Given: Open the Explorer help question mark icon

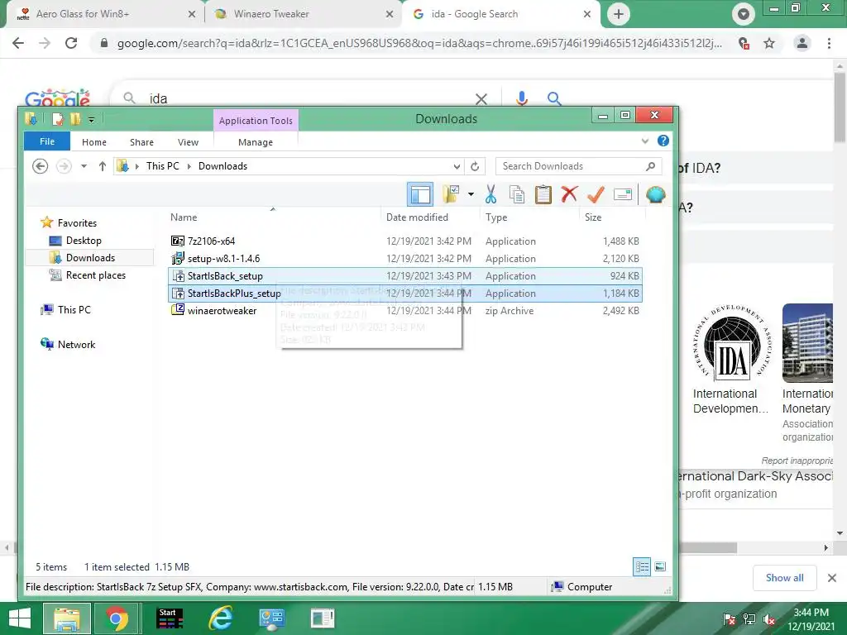Looking at the screenshot, I should 663,141.
